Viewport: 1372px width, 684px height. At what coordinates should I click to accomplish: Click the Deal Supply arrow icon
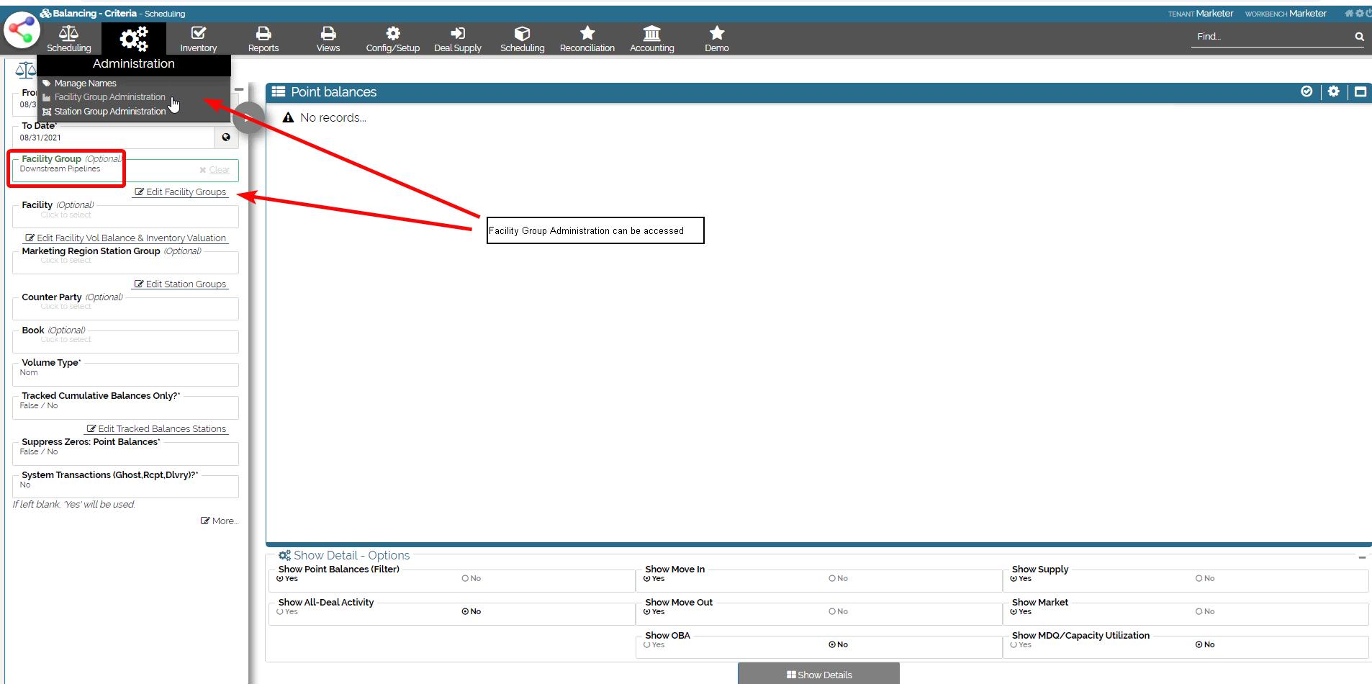point(457,34)
